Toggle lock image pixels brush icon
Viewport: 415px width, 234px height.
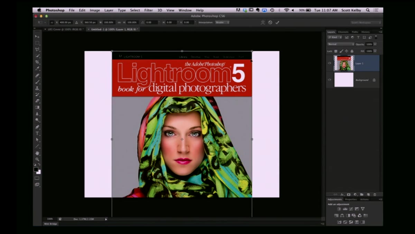coord(341,51)
